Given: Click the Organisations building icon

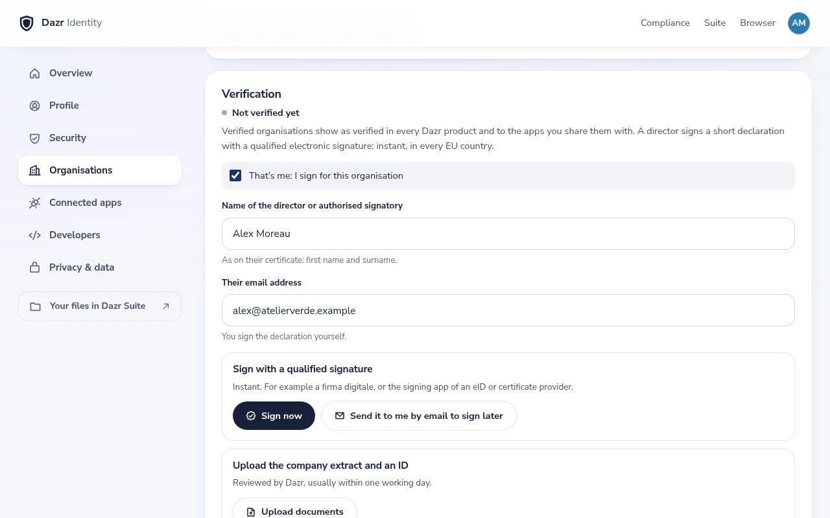Looking at the screenshot, I should tap(35, 170).
